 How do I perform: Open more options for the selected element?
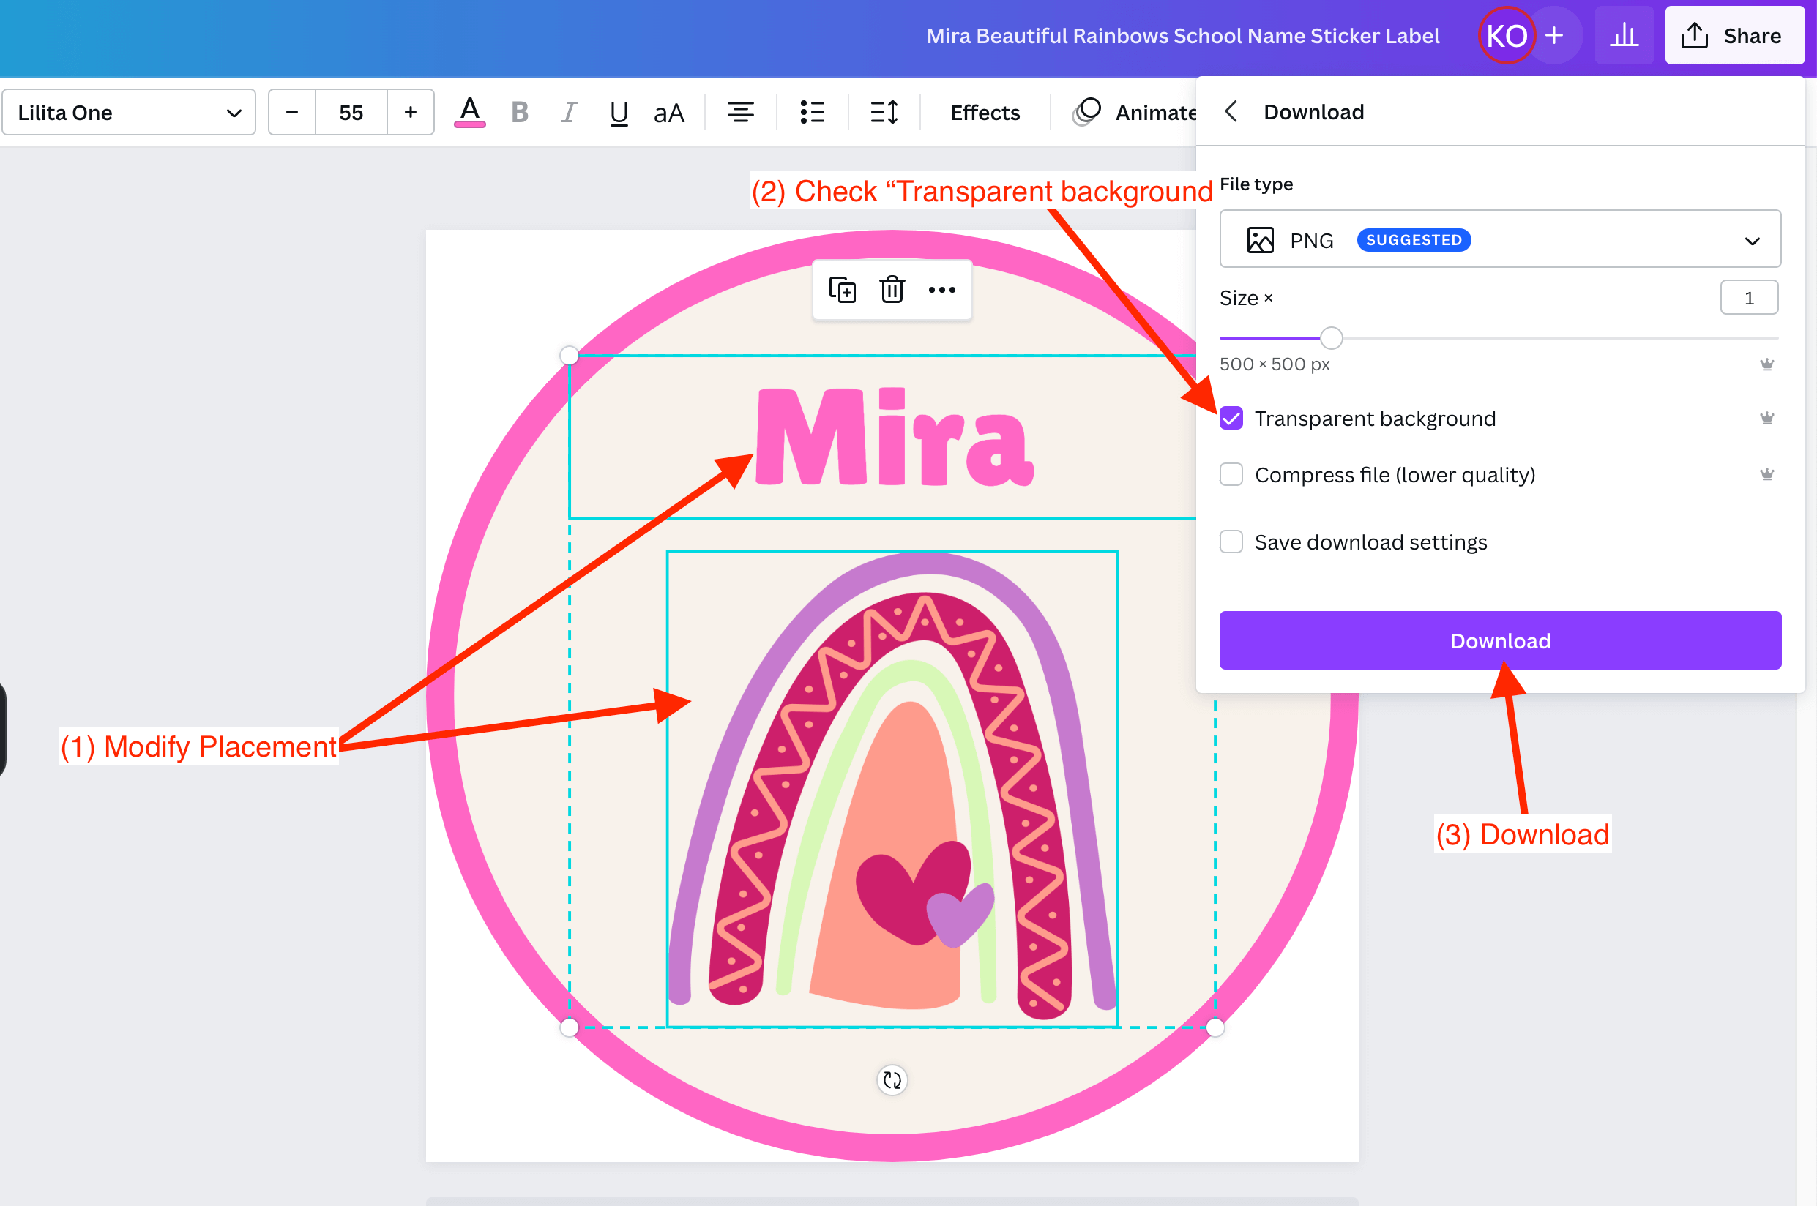[x=941, y=290]
